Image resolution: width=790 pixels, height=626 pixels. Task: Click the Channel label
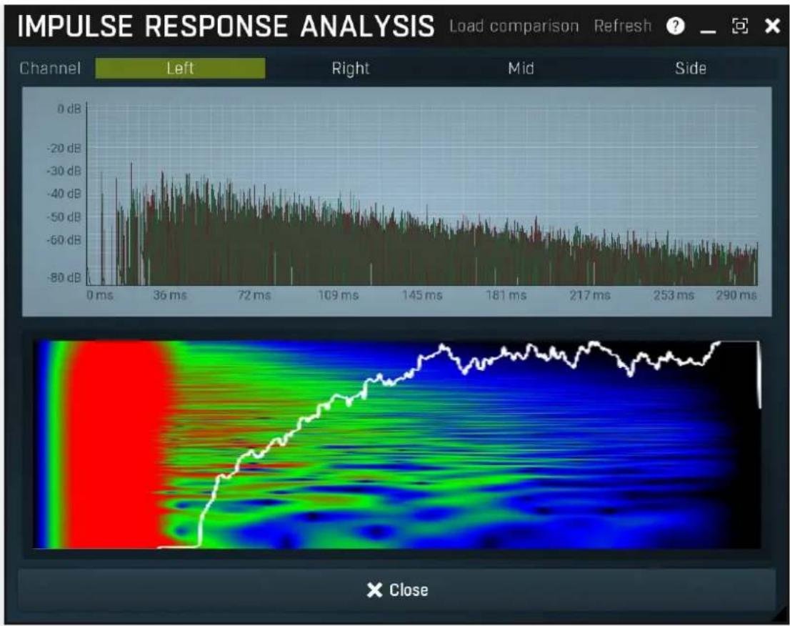pos(50,68)
